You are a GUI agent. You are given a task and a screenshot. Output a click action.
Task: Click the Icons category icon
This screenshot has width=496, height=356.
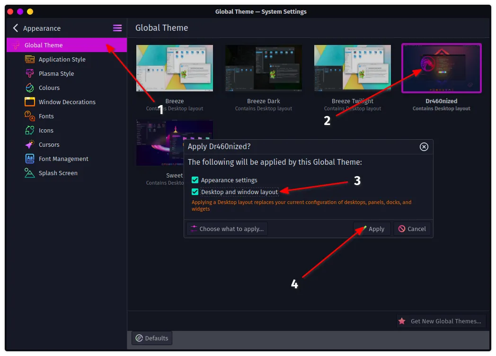click(30, 130)
